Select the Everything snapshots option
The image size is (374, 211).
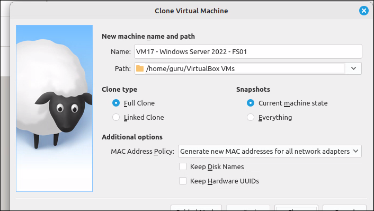251,118
